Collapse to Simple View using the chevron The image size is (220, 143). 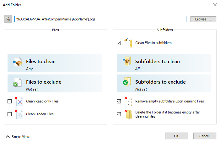pos(8,136)
